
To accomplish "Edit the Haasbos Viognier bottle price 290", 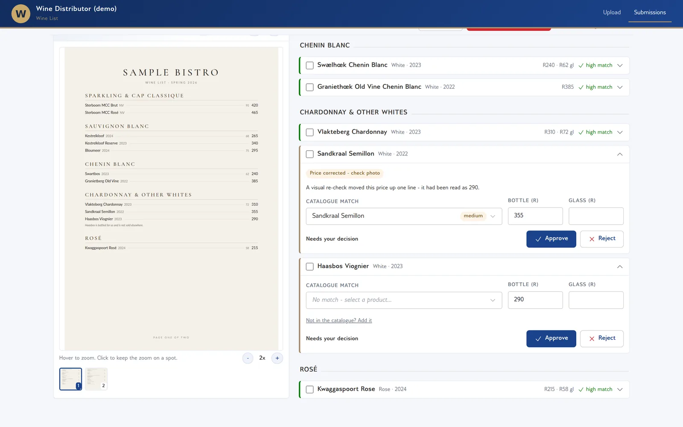I will pos(535,300).
